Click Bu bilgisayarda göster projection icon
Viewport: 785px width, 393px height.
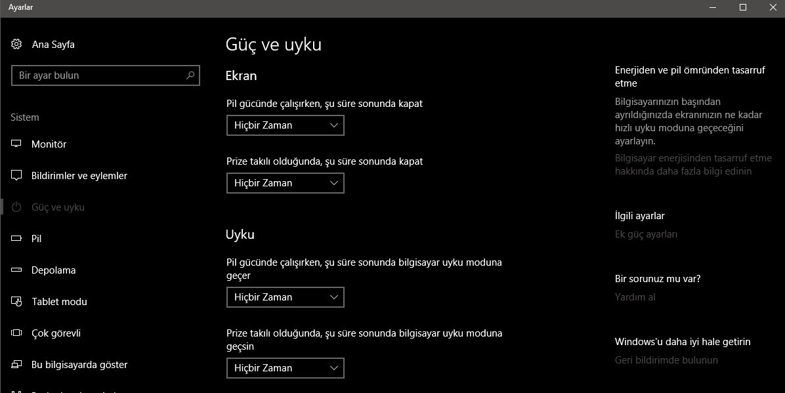coord(16,365)
